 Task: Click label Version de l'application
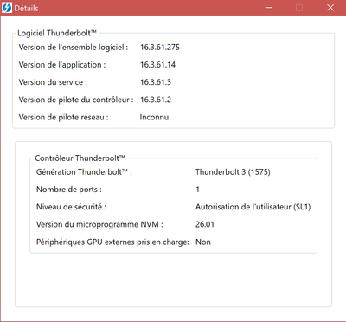point(62,65)
